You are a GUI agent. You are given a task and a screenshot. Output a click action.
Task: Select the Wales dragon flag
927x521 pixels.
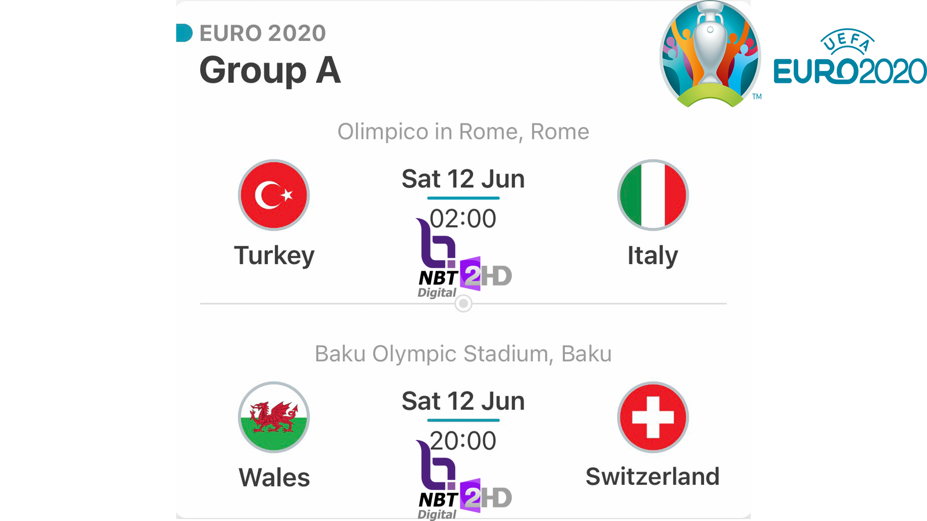tap(274, 417)
